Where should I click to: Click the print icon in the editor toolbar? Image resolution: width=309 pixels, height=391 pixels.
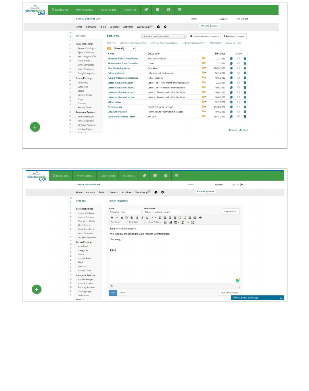point(200,218)
